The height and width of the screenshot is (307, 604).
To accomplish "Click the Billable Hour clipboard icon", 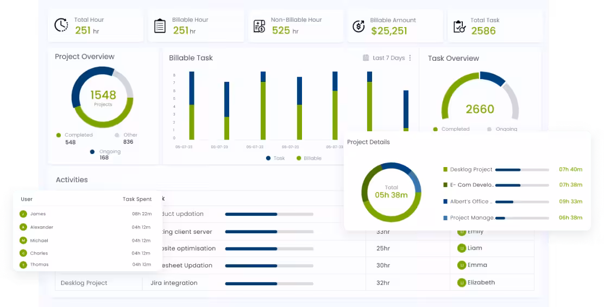I will click(x=160, y=25).
